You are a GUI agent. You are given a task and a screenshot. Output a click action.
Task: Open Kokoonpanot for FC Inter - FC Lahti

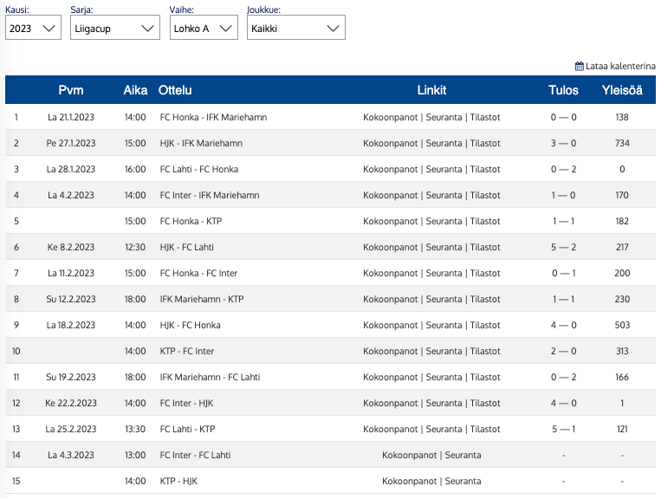410,455
